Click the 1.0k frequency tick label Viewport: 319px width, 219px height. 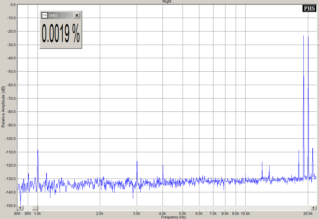point(37,214)
